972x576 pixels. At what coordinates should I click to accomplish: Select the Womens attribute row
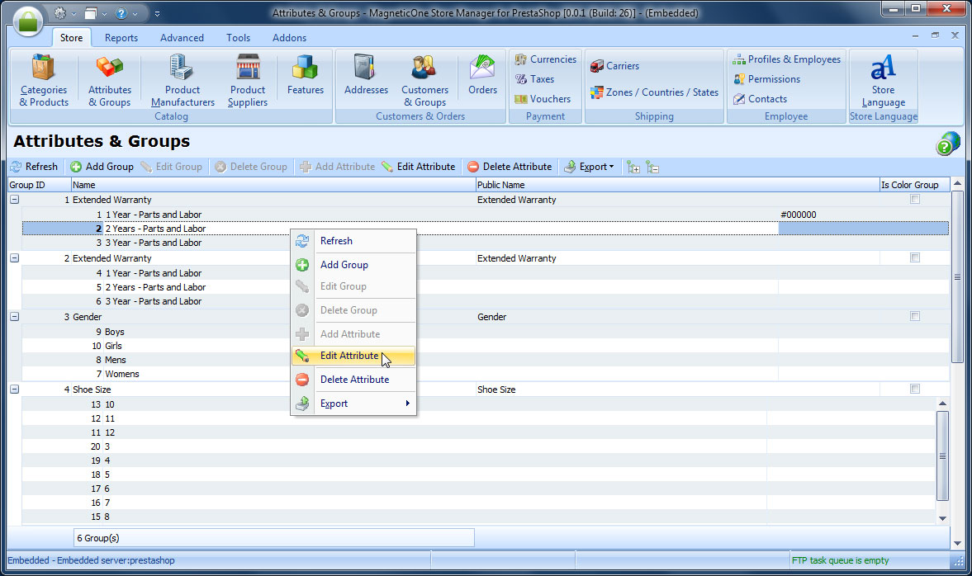coord(486,374)
